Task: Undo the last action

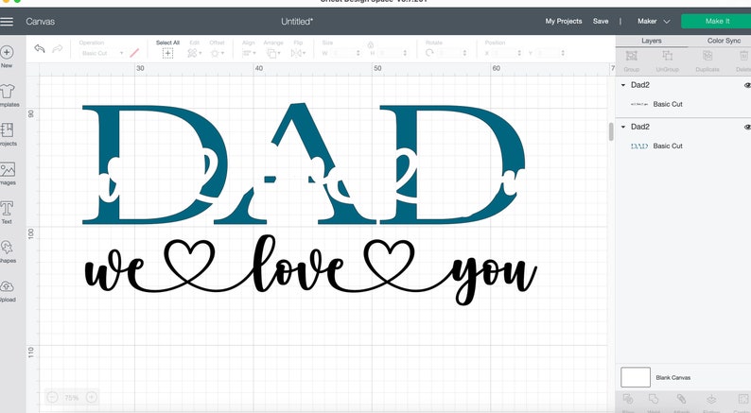Action: coord(40,49)
